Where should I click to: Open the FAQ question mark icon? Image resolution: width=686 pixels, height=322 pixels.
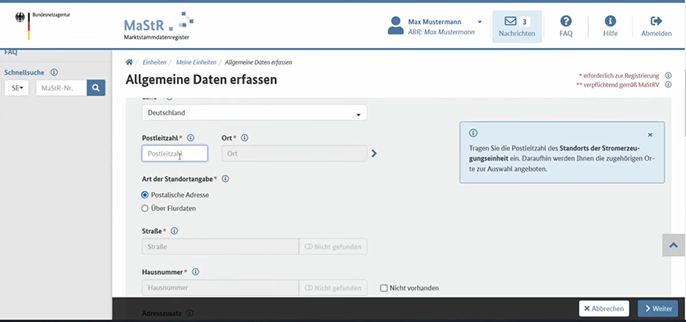pos(566,22)
